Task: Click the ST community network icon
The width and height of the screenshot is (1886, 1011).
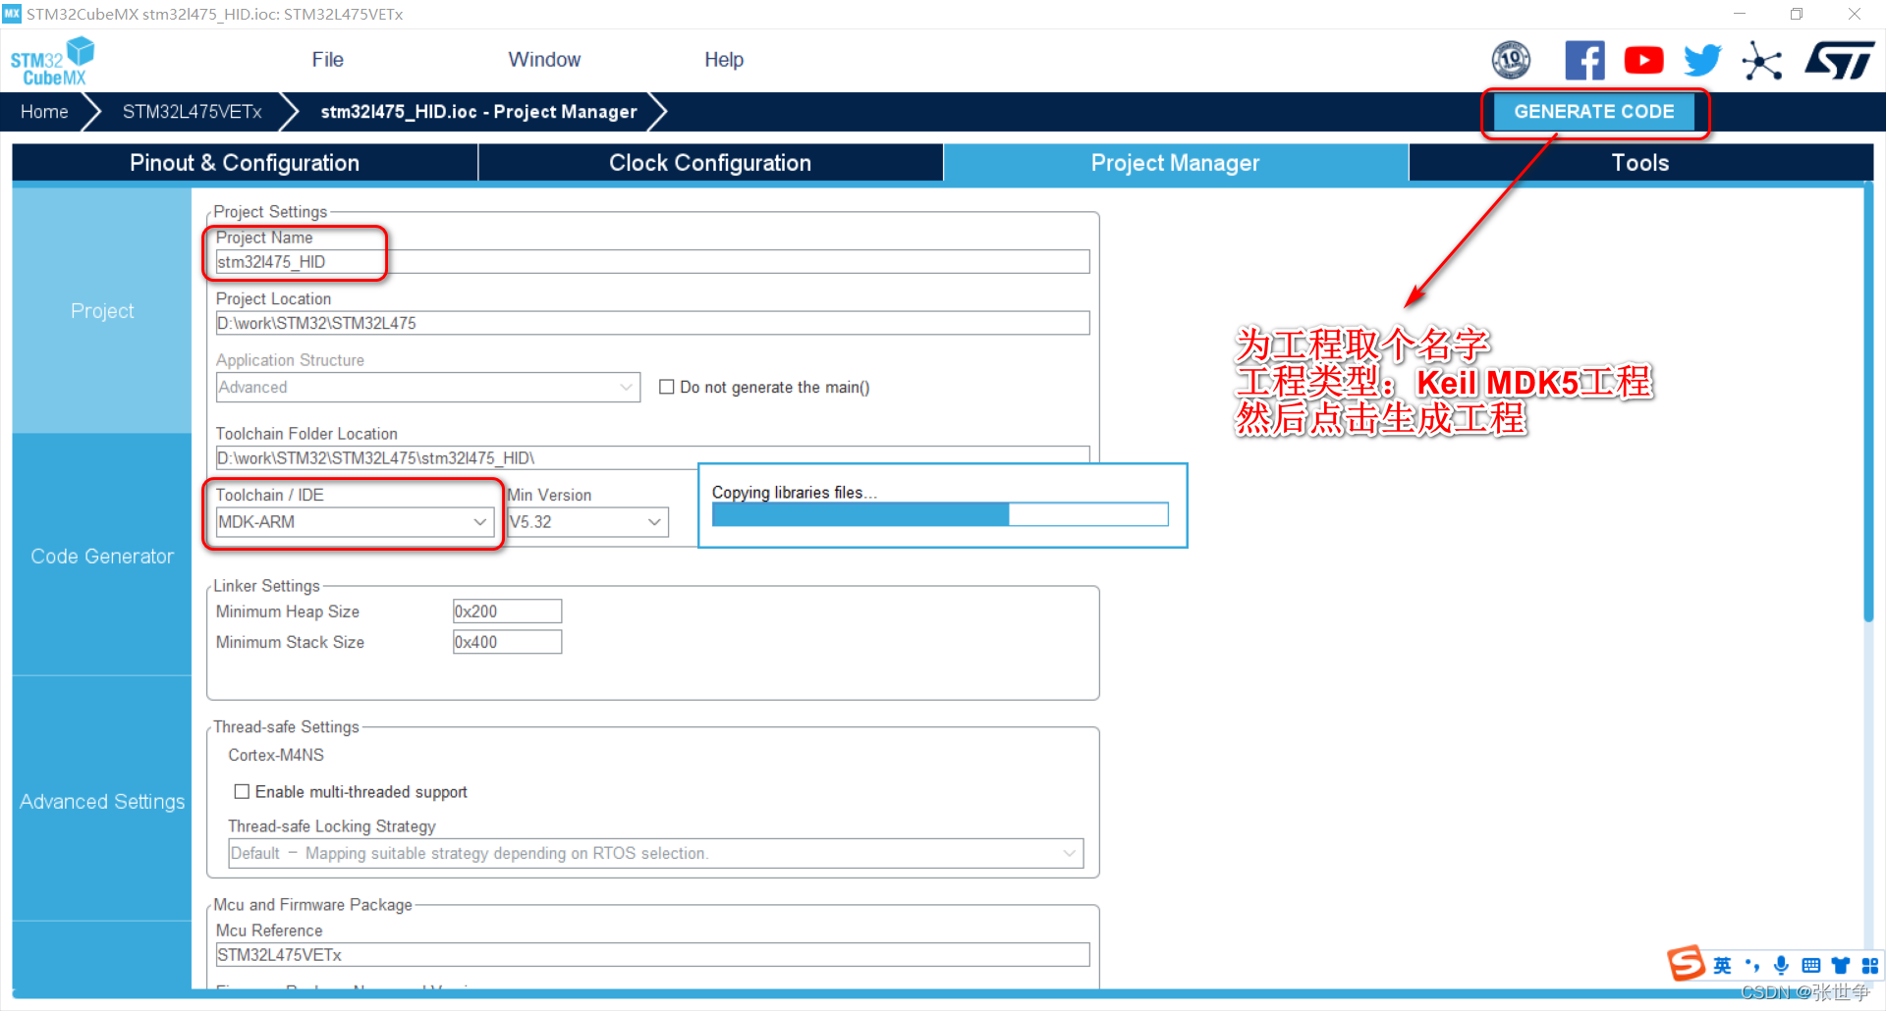Action: 1761,61
